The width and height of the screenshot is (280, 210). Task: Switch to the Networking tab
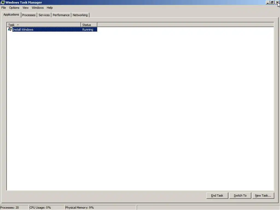coord(80,15)
